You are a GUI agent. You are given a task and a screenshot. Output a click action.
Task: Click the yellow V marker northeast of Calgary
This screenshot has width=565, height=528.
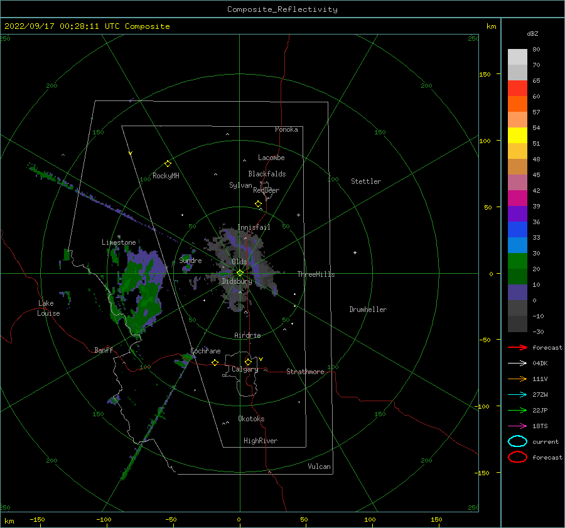coord(261,359)
